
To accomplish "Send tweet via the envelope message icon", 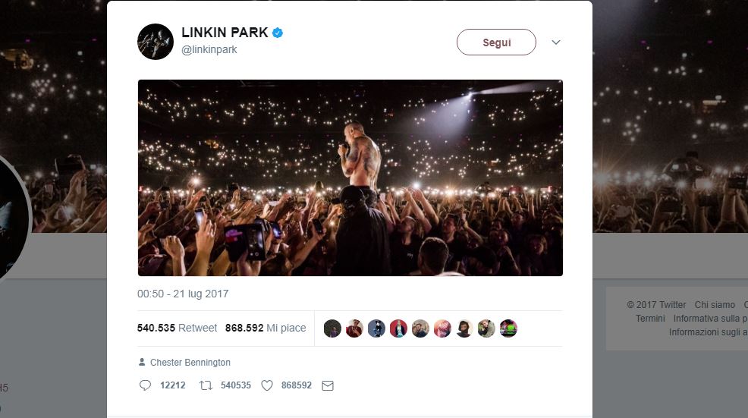I will click(x=328, y=385).
